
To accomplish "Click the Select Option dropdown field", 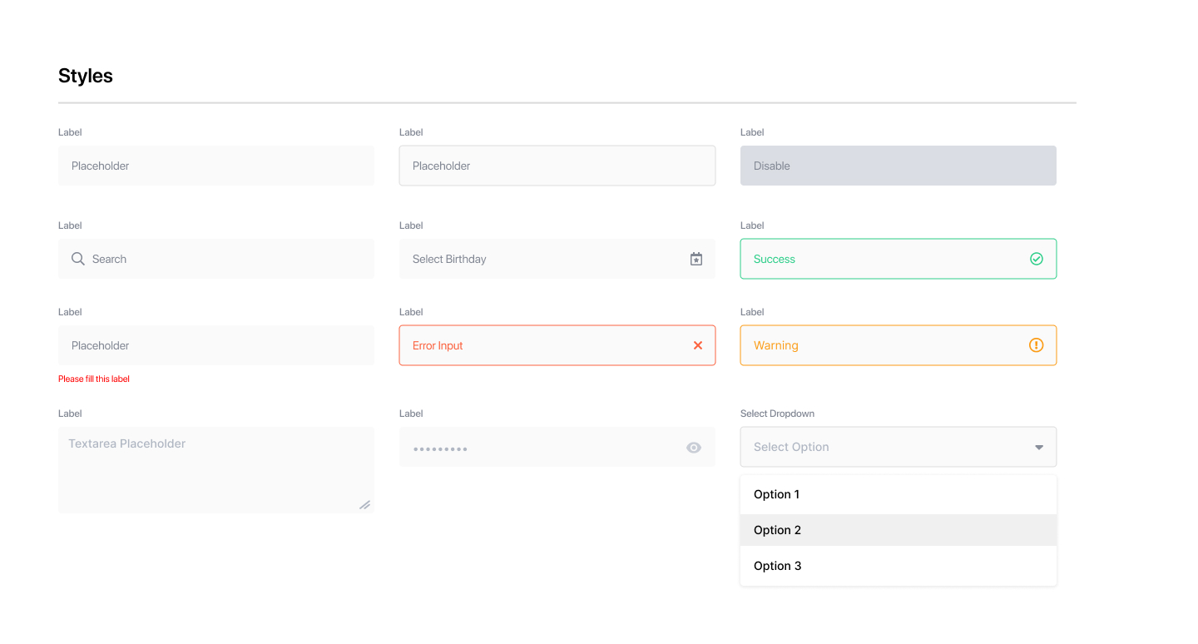I will point(882,447).
